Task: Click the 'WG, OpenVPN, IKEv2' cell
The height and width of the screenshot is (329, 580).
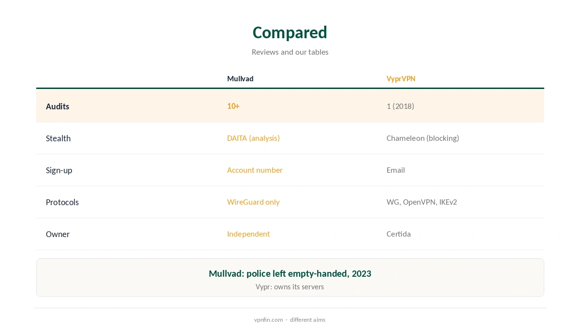Action: click(x=422, y=202)
